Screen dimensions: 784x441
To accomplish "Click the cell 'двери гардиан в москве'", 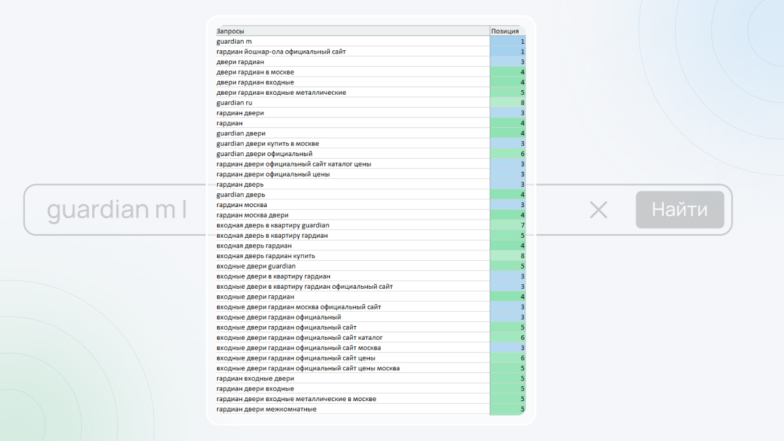I will (x=353, y=72).
